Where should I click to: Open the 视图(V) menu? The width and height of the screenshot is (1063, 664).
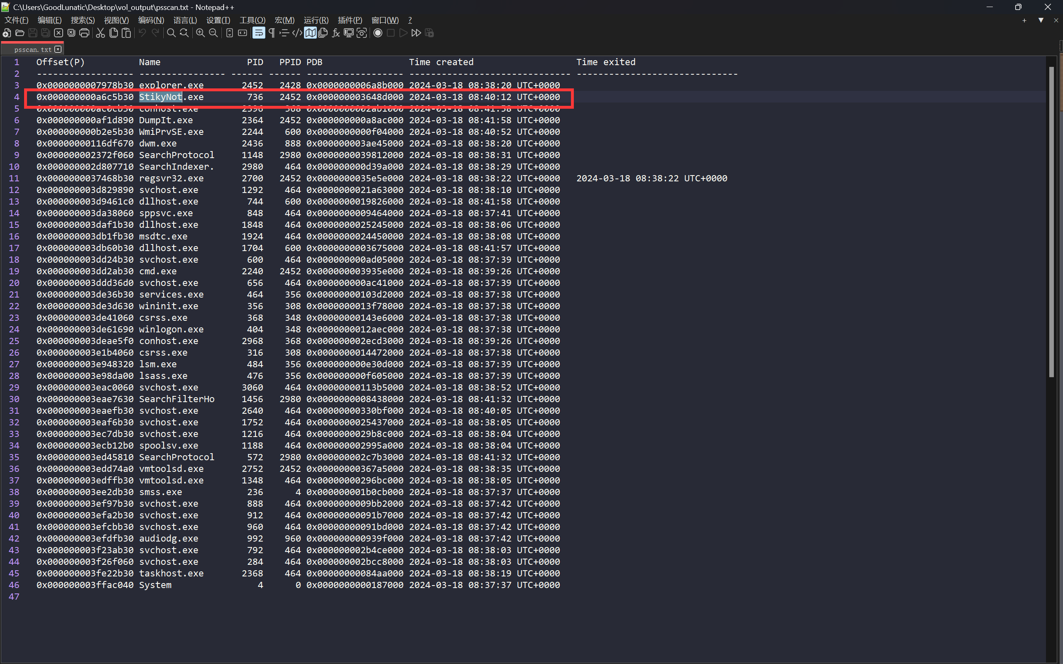pyautogui.click(x=116, y=20)
